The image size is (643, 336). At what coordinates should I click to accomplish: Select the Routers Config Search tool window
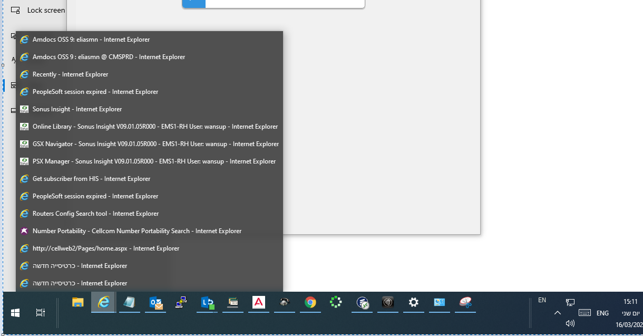pos(95,214)
